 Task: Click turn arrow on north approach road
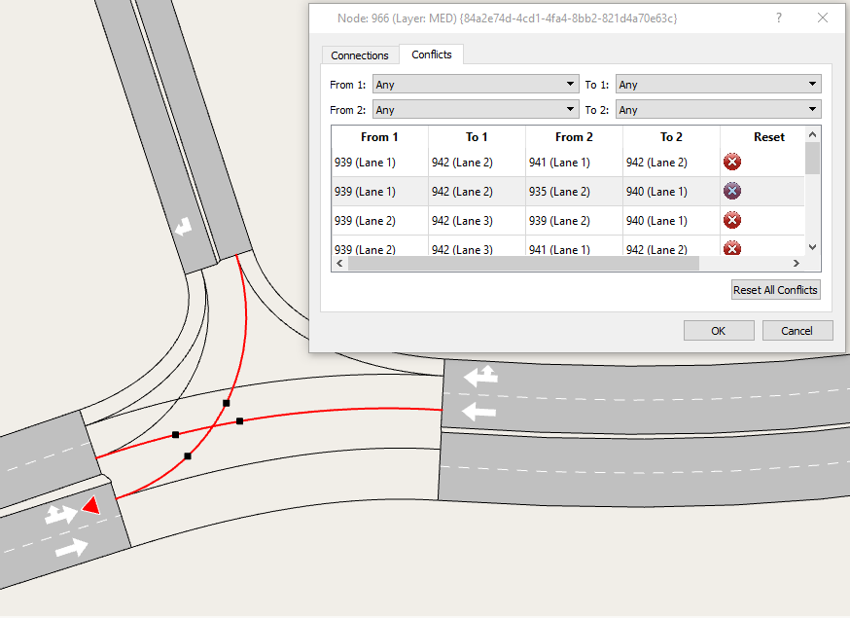183,227
